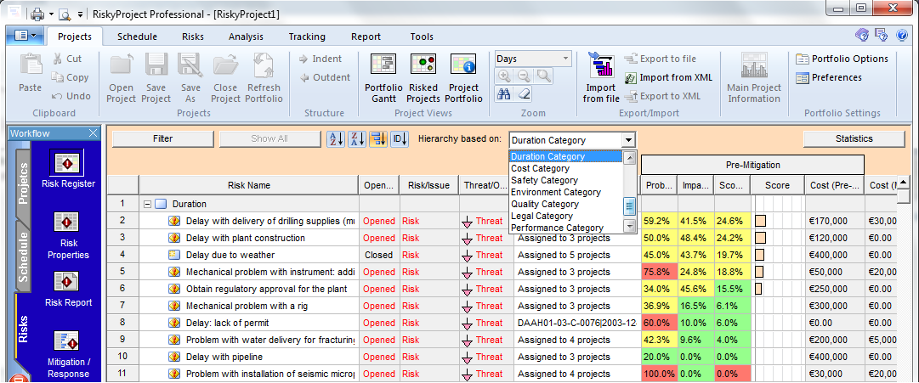Click the 75.8% probability cell
919x383 pixels.
[658, 272]
